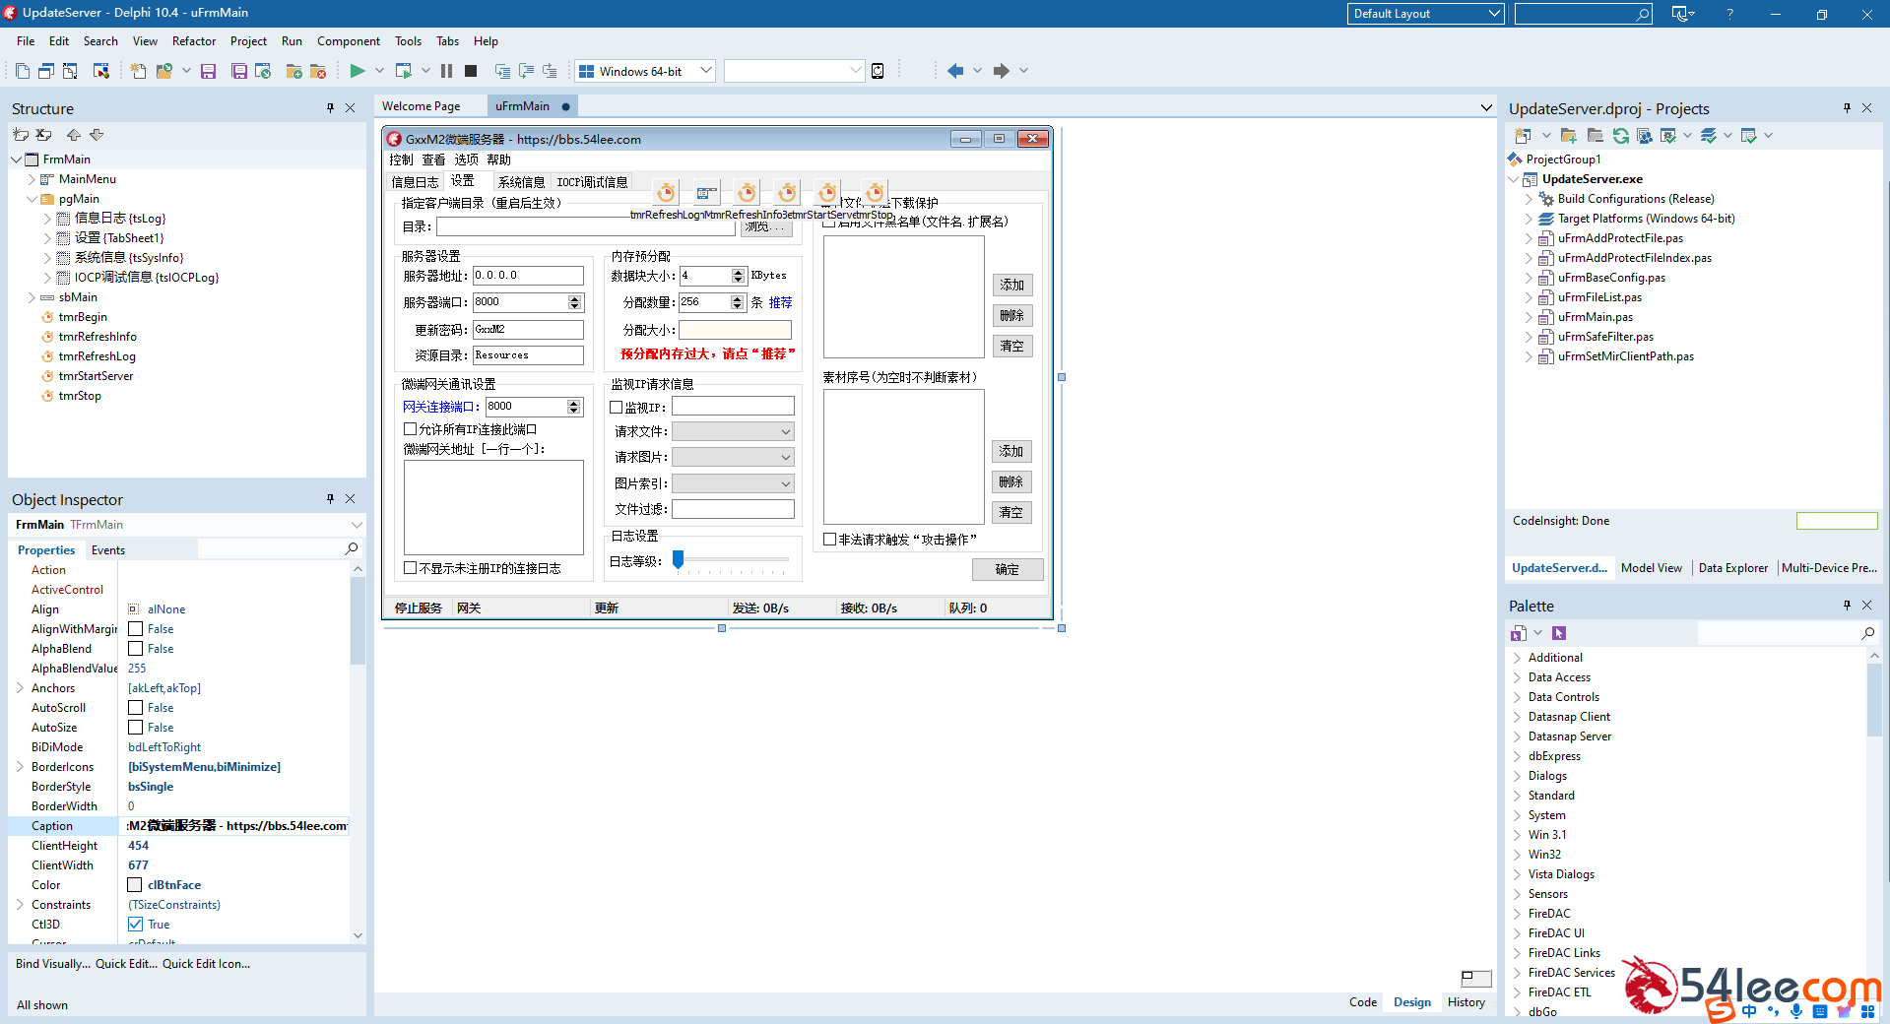The image size is (1890, 1024).
Task: Click the Trace Into debug icon
Action: pos(502,71)
